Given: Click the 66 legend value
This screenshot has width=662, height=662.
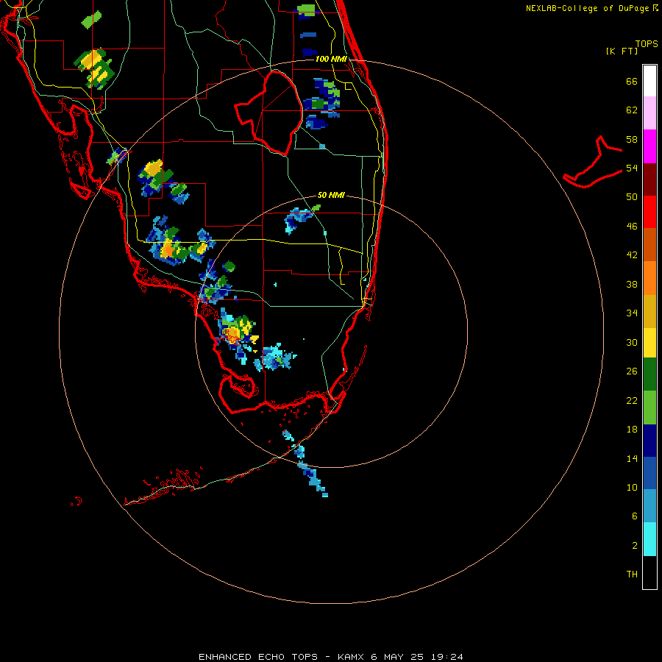Looking at the screenshot, I should tap(632, 82).
